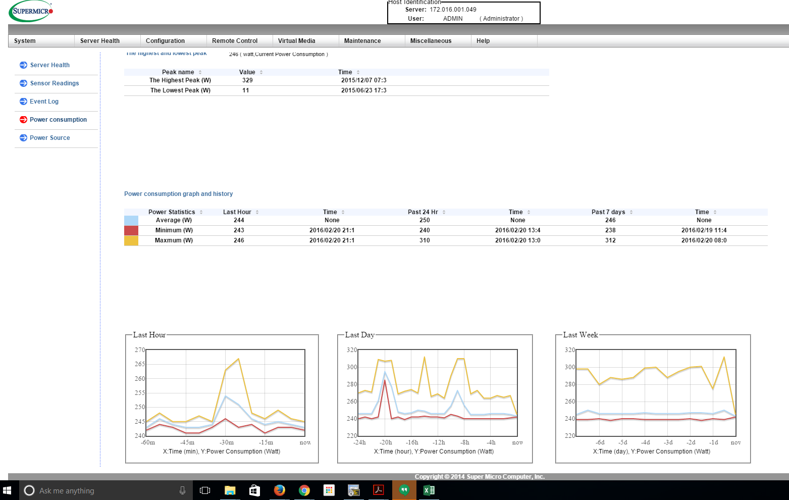Click the red Minimum color swatch
The height and width of the screenshot is (500, 789).
pyautogui.click(x=131, y=230)
